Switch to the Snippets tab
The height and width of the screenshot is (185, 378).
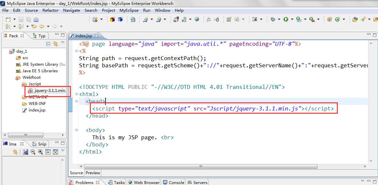point(40,144)
